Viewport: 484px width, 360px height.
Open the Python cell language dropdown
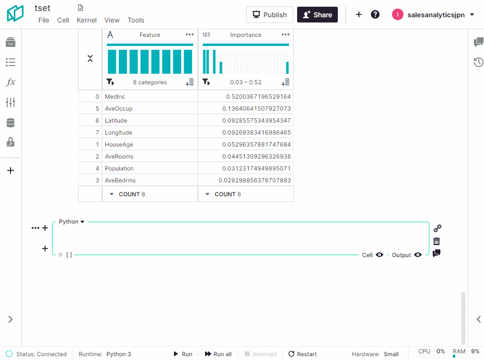click(71, 222)
